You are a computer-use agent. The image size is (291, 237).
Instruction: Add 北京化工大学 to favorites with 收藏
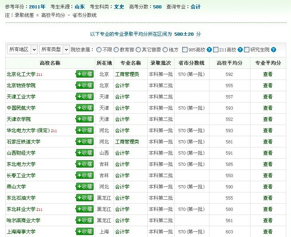[84, 74]
